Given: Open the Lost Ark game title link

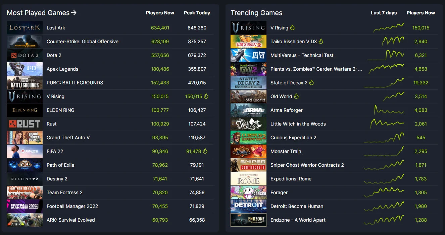Looking at the screenshot, I should coord(56,28).
